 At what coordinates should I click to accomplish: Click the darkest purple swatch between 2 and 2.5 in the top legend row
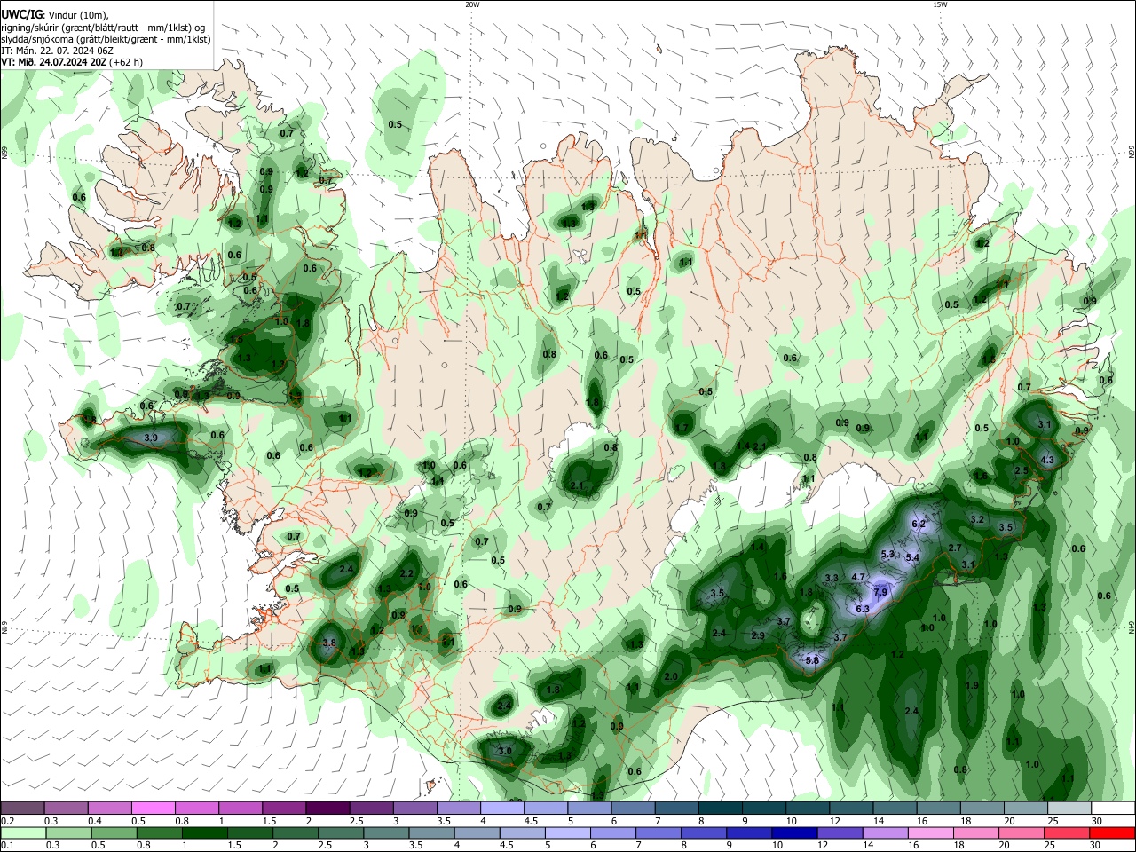327,808
